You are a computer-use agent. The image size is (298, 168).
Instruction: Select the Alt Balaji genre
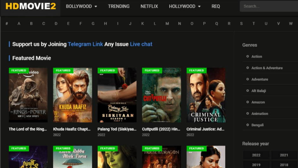click(x=259, y=91)
